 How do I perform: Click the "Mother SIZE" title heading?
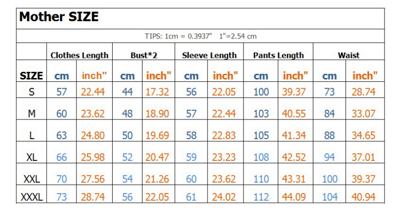[59, 17]
